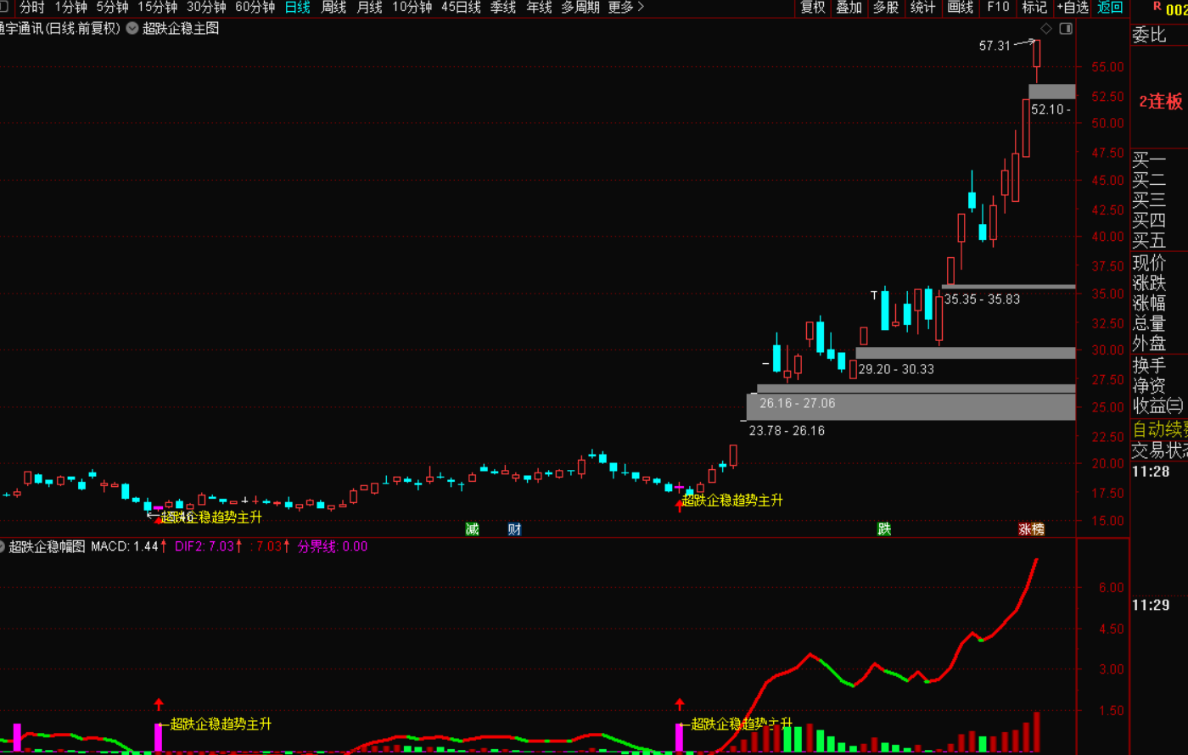Toggle 画线 drawing tools
This screenshot has width=1188, height=755.
coord(960,8)
